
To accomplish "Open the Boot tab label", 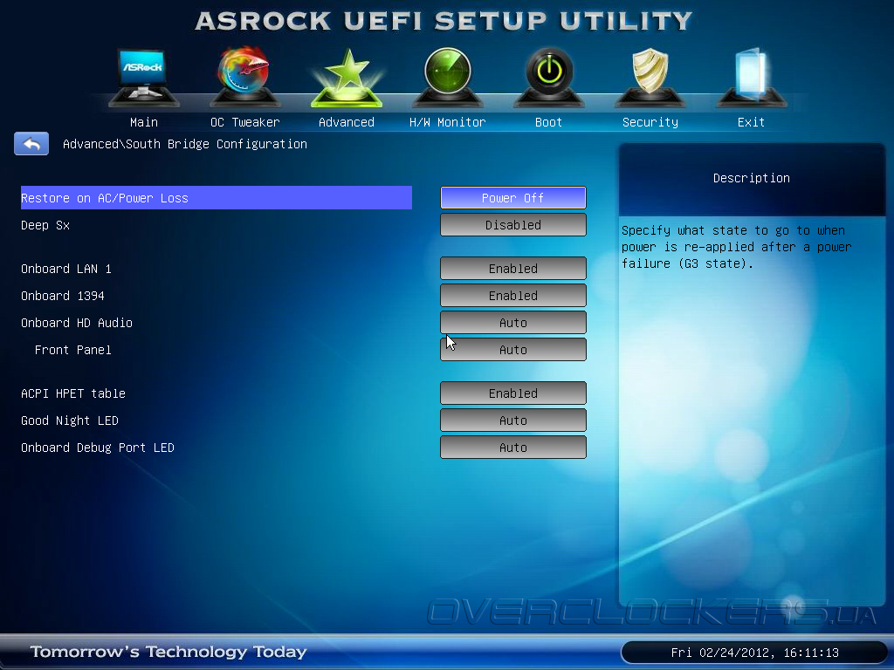I will click(x=548, y=122).
